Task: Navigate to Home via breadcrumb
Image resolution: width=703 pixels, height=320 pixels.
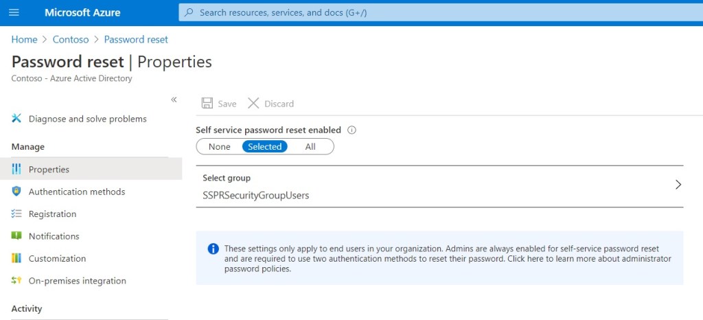Action: pyautogui.click(x=24, y=40)
